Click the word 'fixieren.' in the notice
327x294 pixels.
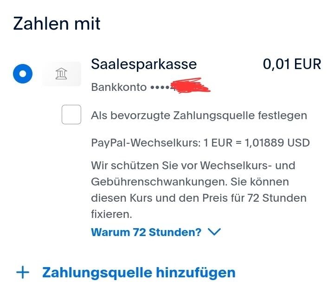pos(112,214)
